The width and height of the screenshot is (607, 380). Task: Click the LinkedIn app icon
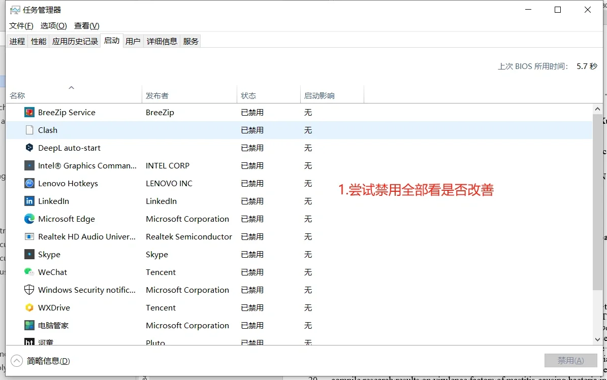pos(29,201)
